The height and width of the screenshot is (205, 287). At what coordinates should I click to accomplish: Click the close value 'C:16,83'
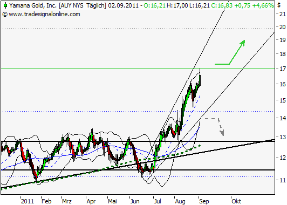coord(222,6)
